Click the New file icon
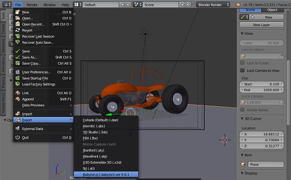Image resolution: width=291 pixels, height=180 pixels. [18, 12]
